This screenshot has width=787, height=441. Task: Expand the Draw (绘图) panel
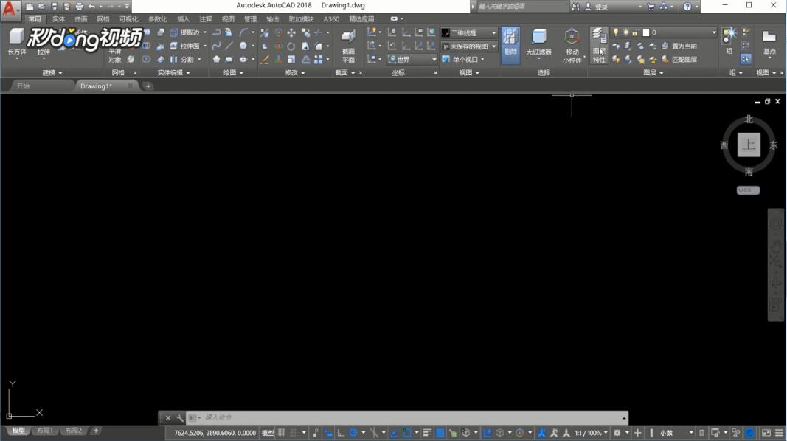233,73
